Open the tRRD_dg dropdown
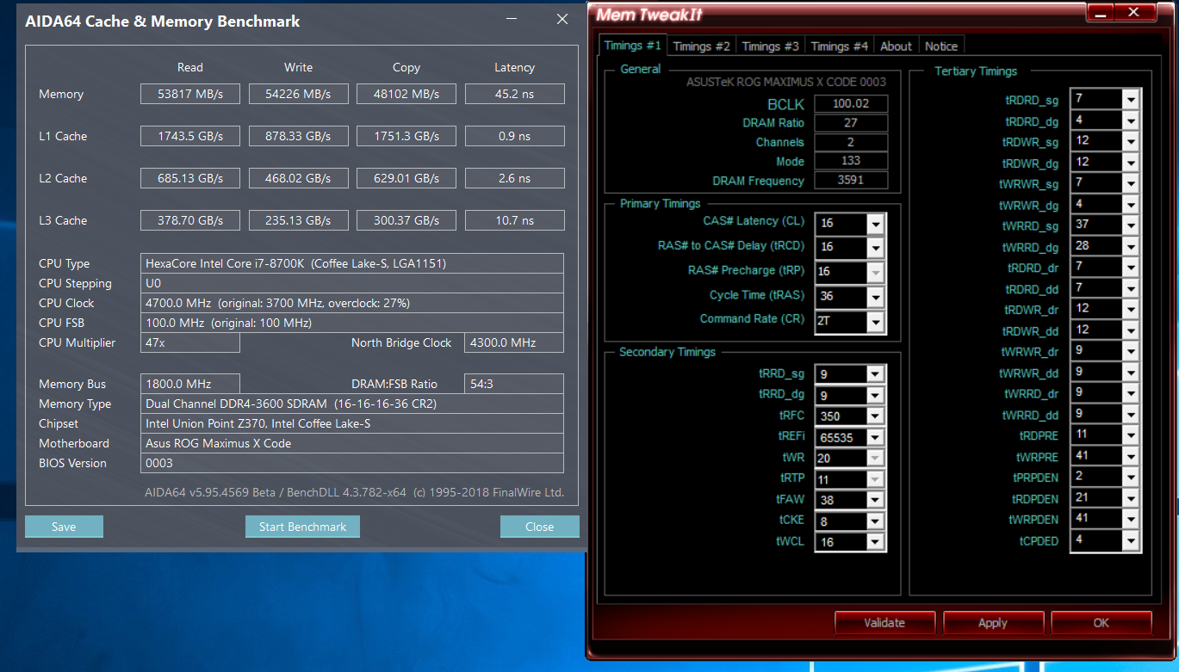The width and height of the screenshot is (1179, 672). (876, 396)
